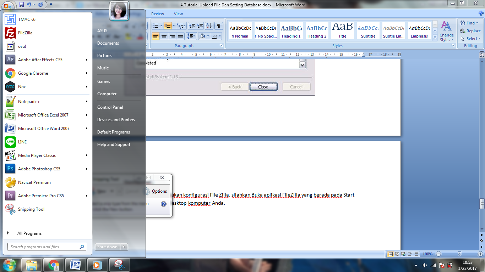The image size is (485, 272).
Task: Click the Sort A-Z icon
Action: [209, 26]
